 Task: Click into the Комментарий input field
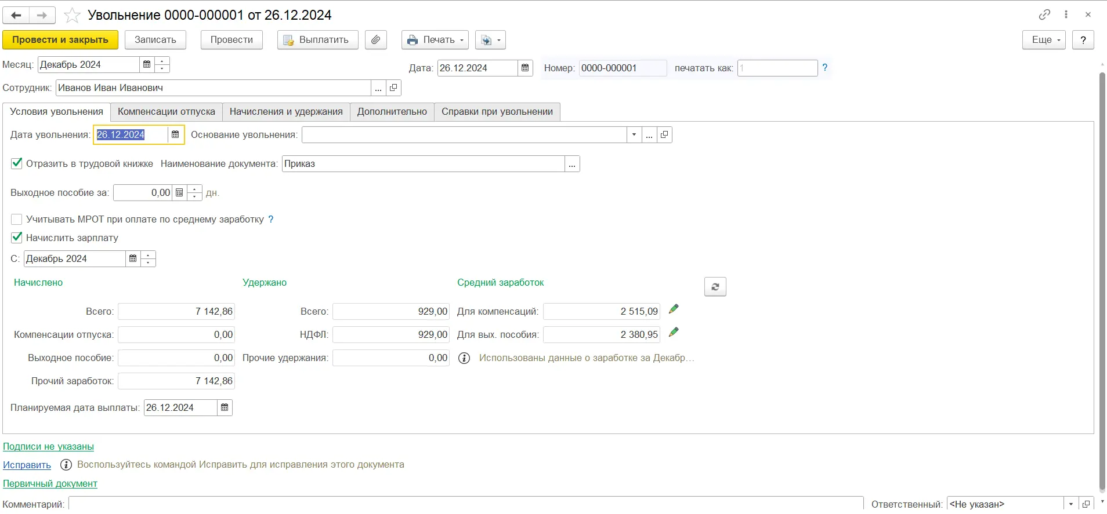465,504
